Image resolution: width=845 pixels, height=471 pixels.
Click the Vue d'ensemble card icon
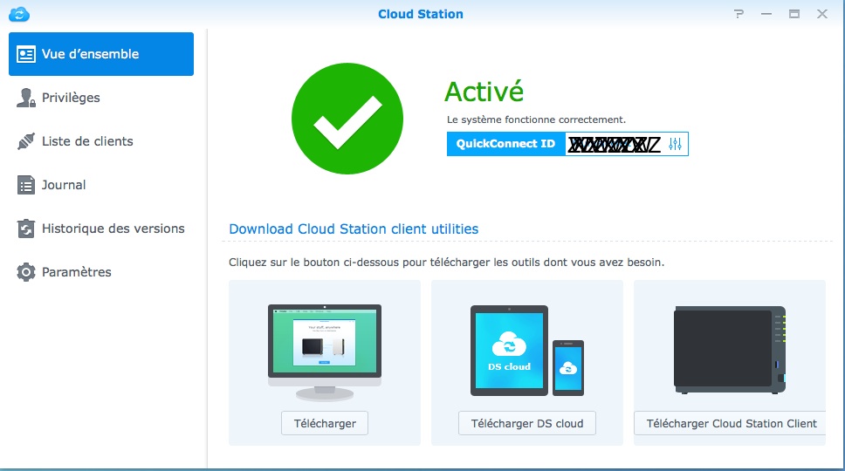click(x=26, y=54)
